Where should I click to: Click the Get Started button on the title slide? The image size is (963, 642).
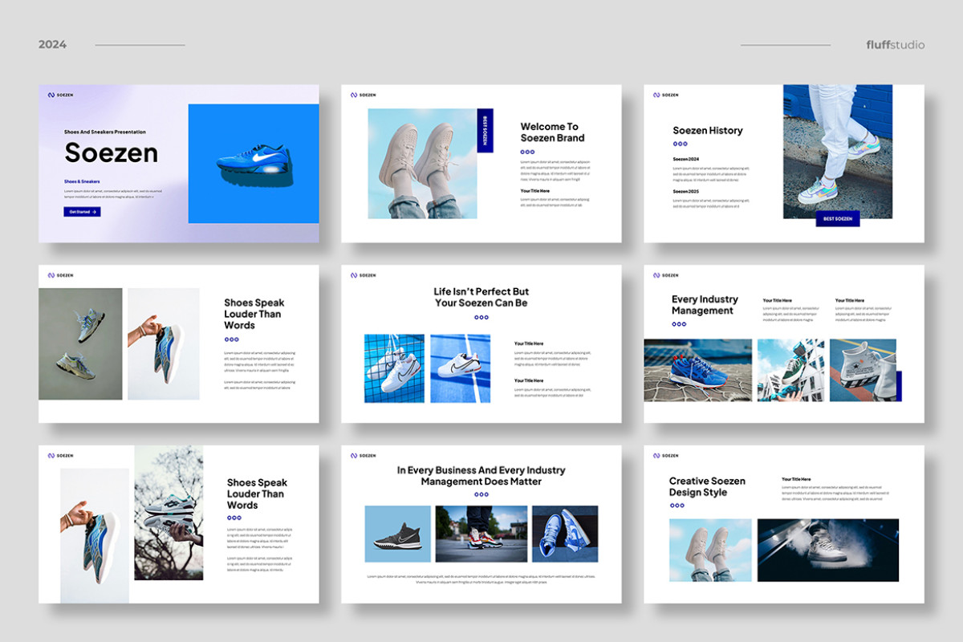point(83,211)
